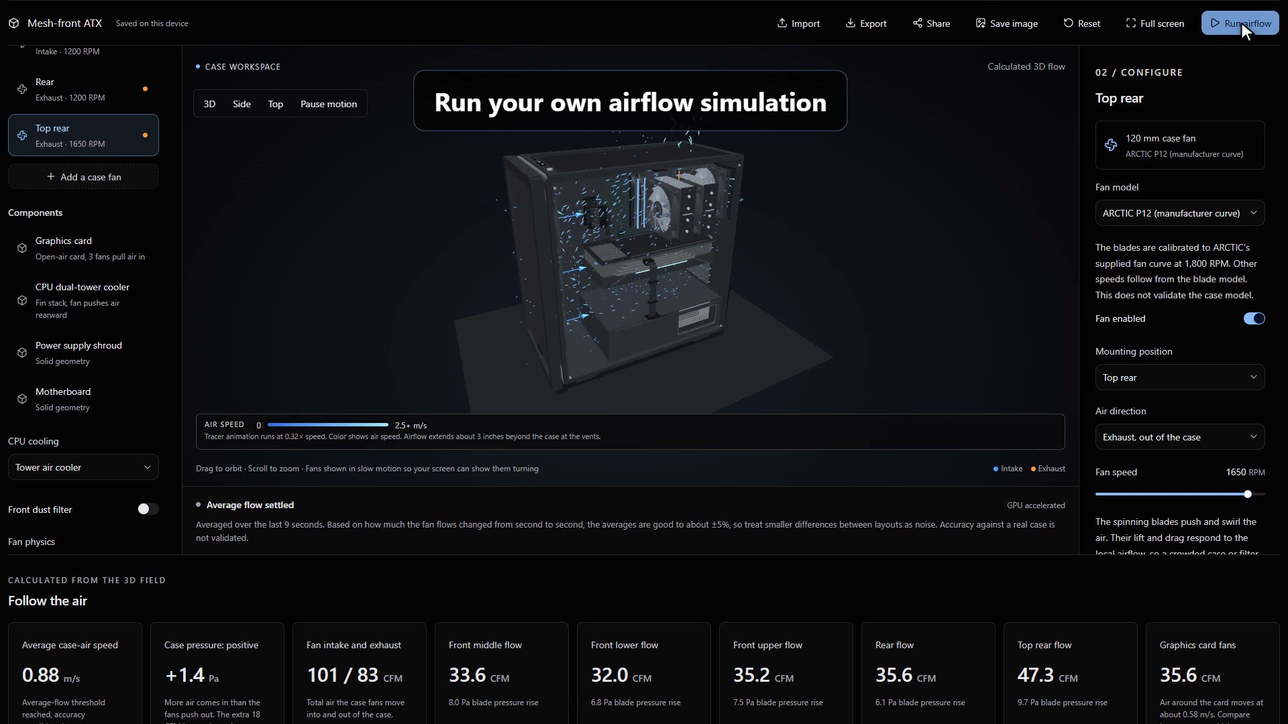The height and width of the screenshot is (724, 1288).
Task: Open the Mounting position dropdown
Action: click(x=1180, y=377)
